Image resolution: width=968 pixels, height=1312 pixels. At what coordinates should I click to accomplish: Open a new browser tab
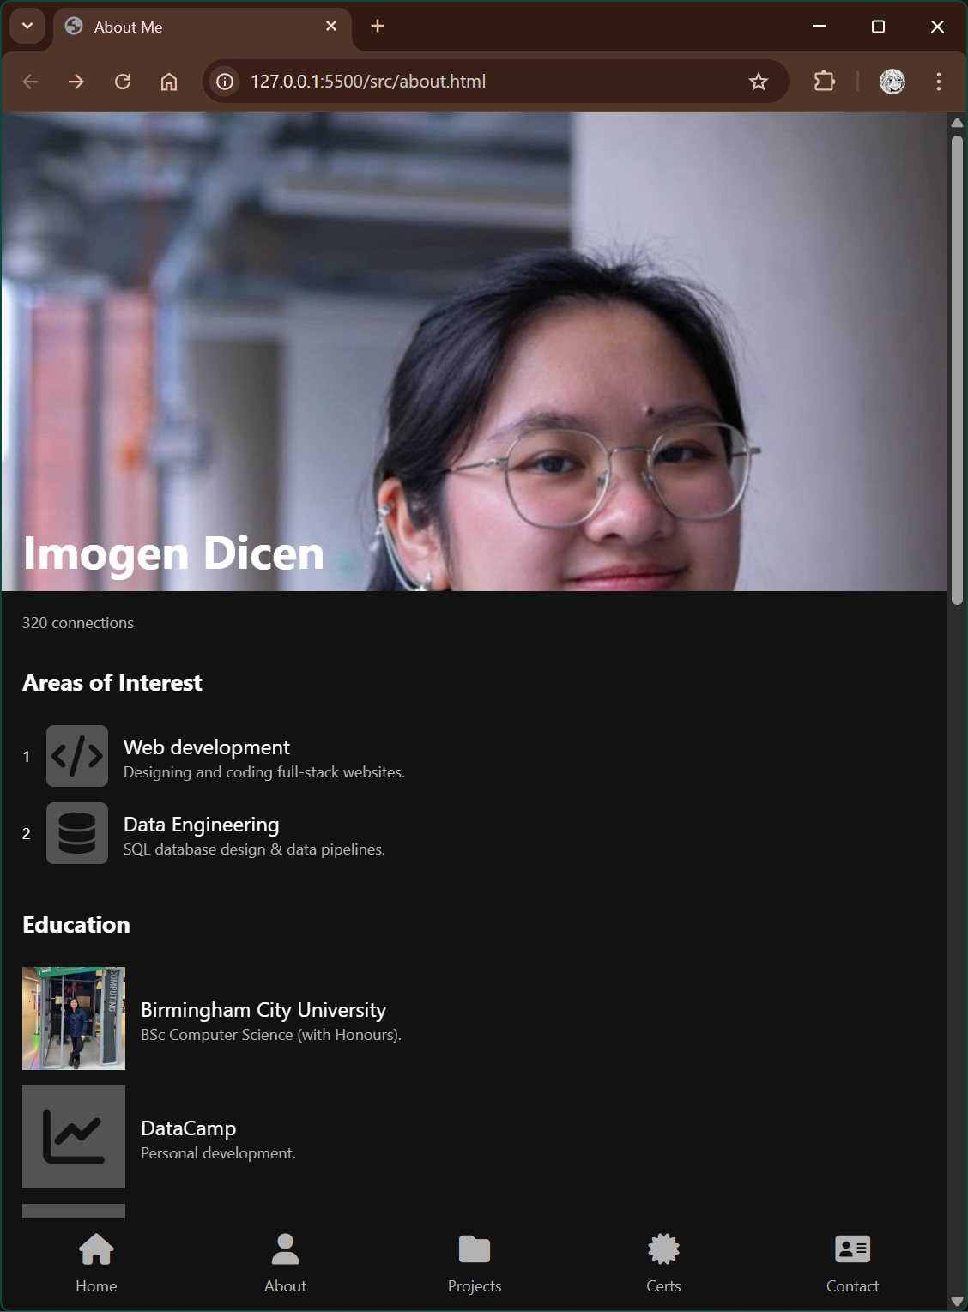click(378, 27)
